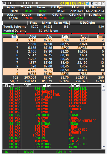This screenshot has height=154, width=107.
Task: Click the ZIRAAT buyer entry
Action: [47, 97]
